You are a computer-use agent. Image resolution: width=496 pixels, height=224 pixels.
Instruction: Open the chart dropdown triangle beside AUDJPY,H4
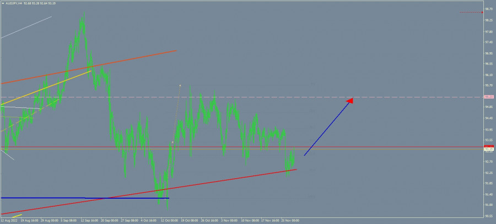[3, 3]
